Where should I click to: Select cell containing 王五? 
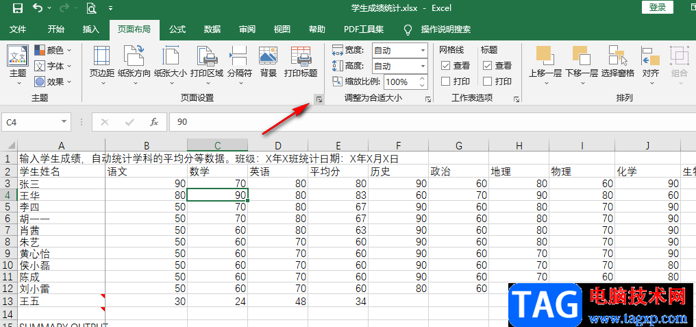(x=61, y=301)
